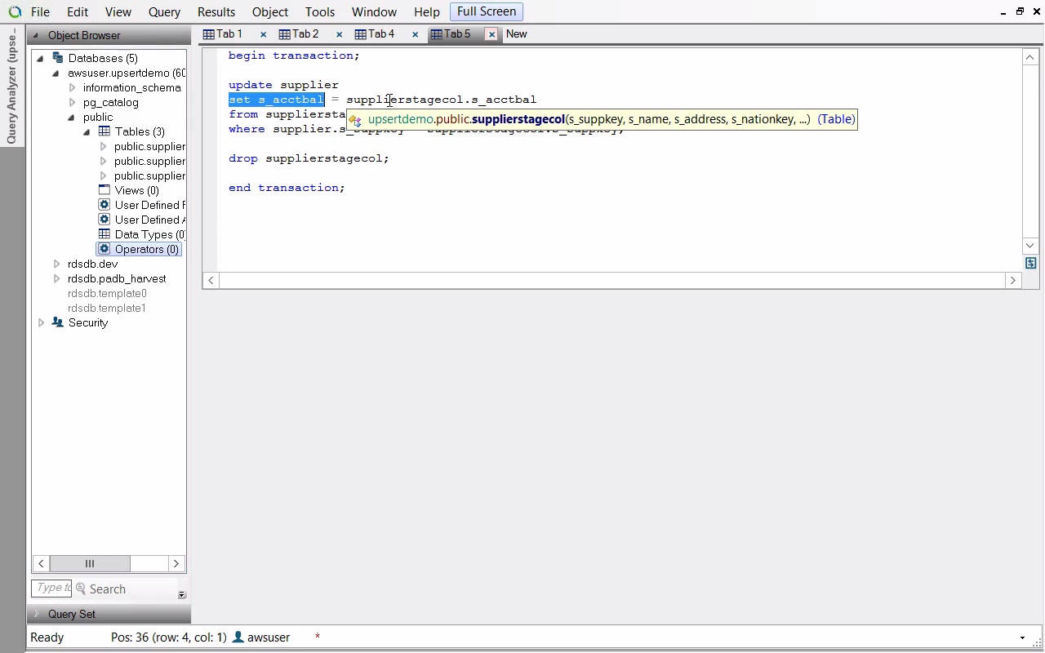Expand the information_schema node

[x=72, y=87]
